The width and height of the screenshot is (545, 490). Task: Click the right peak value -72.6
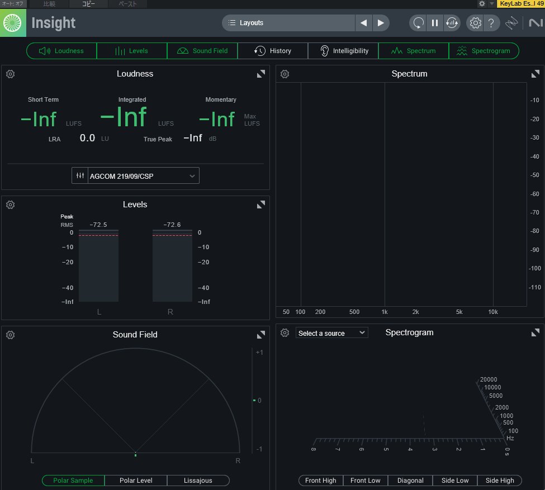[172, 225]
